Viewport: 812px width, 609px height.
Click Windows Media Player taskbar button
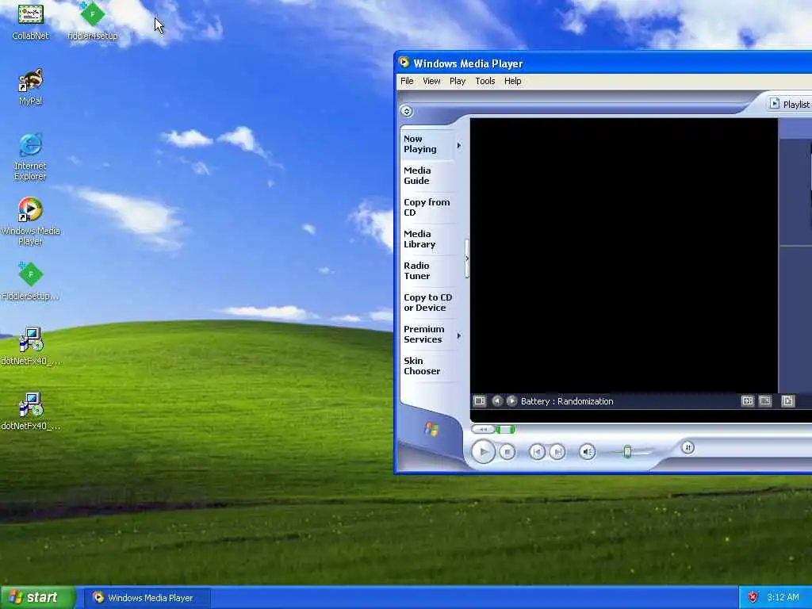click(x=147, y=598)
